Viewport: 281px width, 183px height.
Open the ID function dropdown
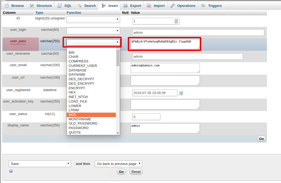(93, 19)
